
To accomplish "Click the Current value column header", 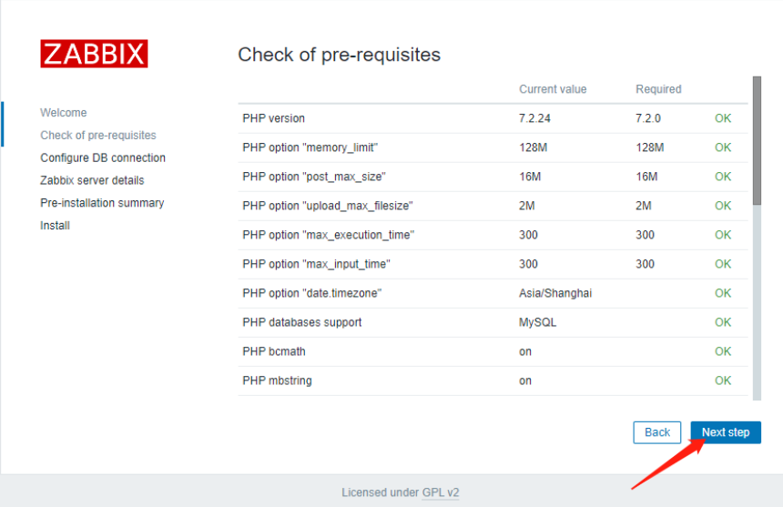I will pyautogui.click(x=553, y=89).
